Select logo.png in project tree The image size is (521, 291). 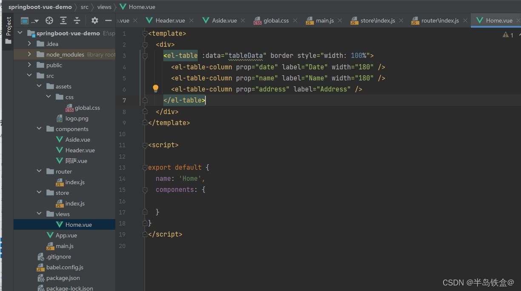click(x=77, y=118)
